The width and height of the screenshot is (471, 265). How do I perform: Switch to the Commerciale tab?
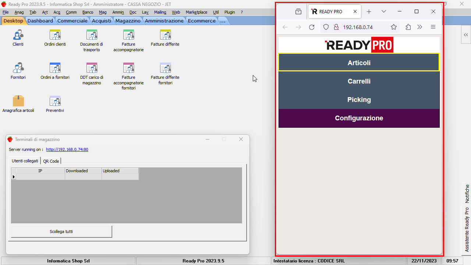[72, 21]
